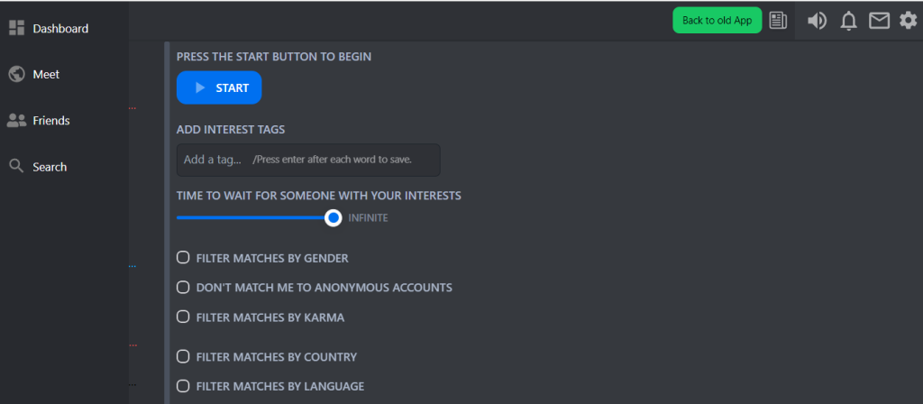
Task: Click Back to old App button
Action: pos(717,21)
